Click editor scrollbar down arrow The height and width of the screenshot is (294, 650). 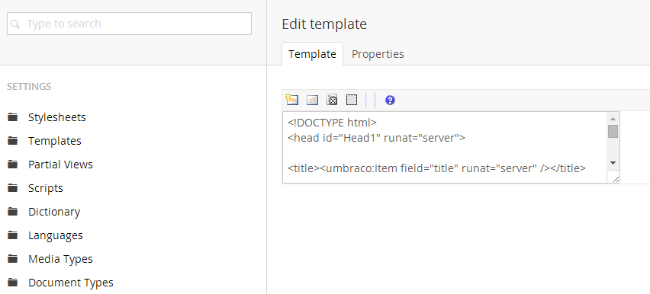(613, 163)
